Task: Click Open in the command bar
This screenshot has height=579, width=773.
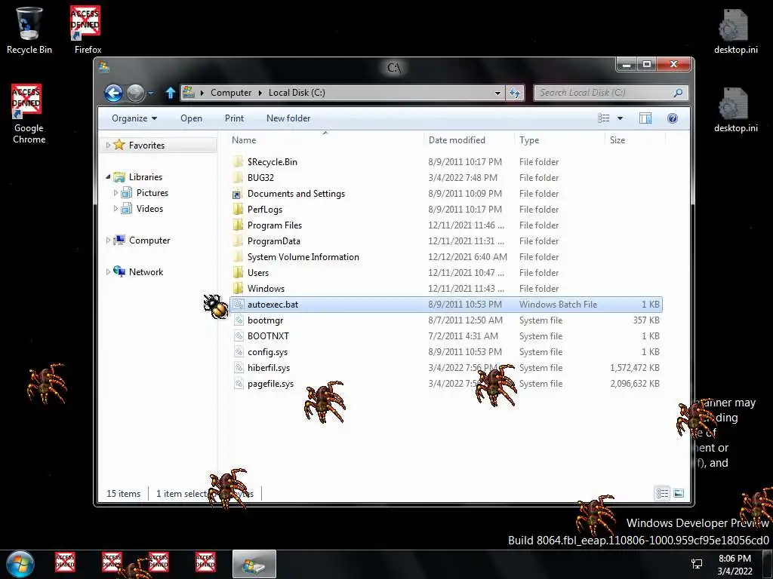Action: (191, 118)
